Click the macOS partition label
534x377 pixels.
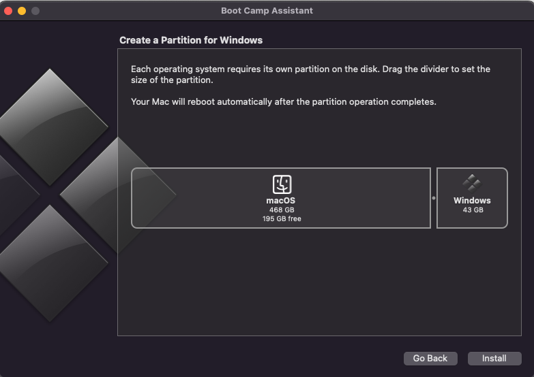click(x=280, y=201)
